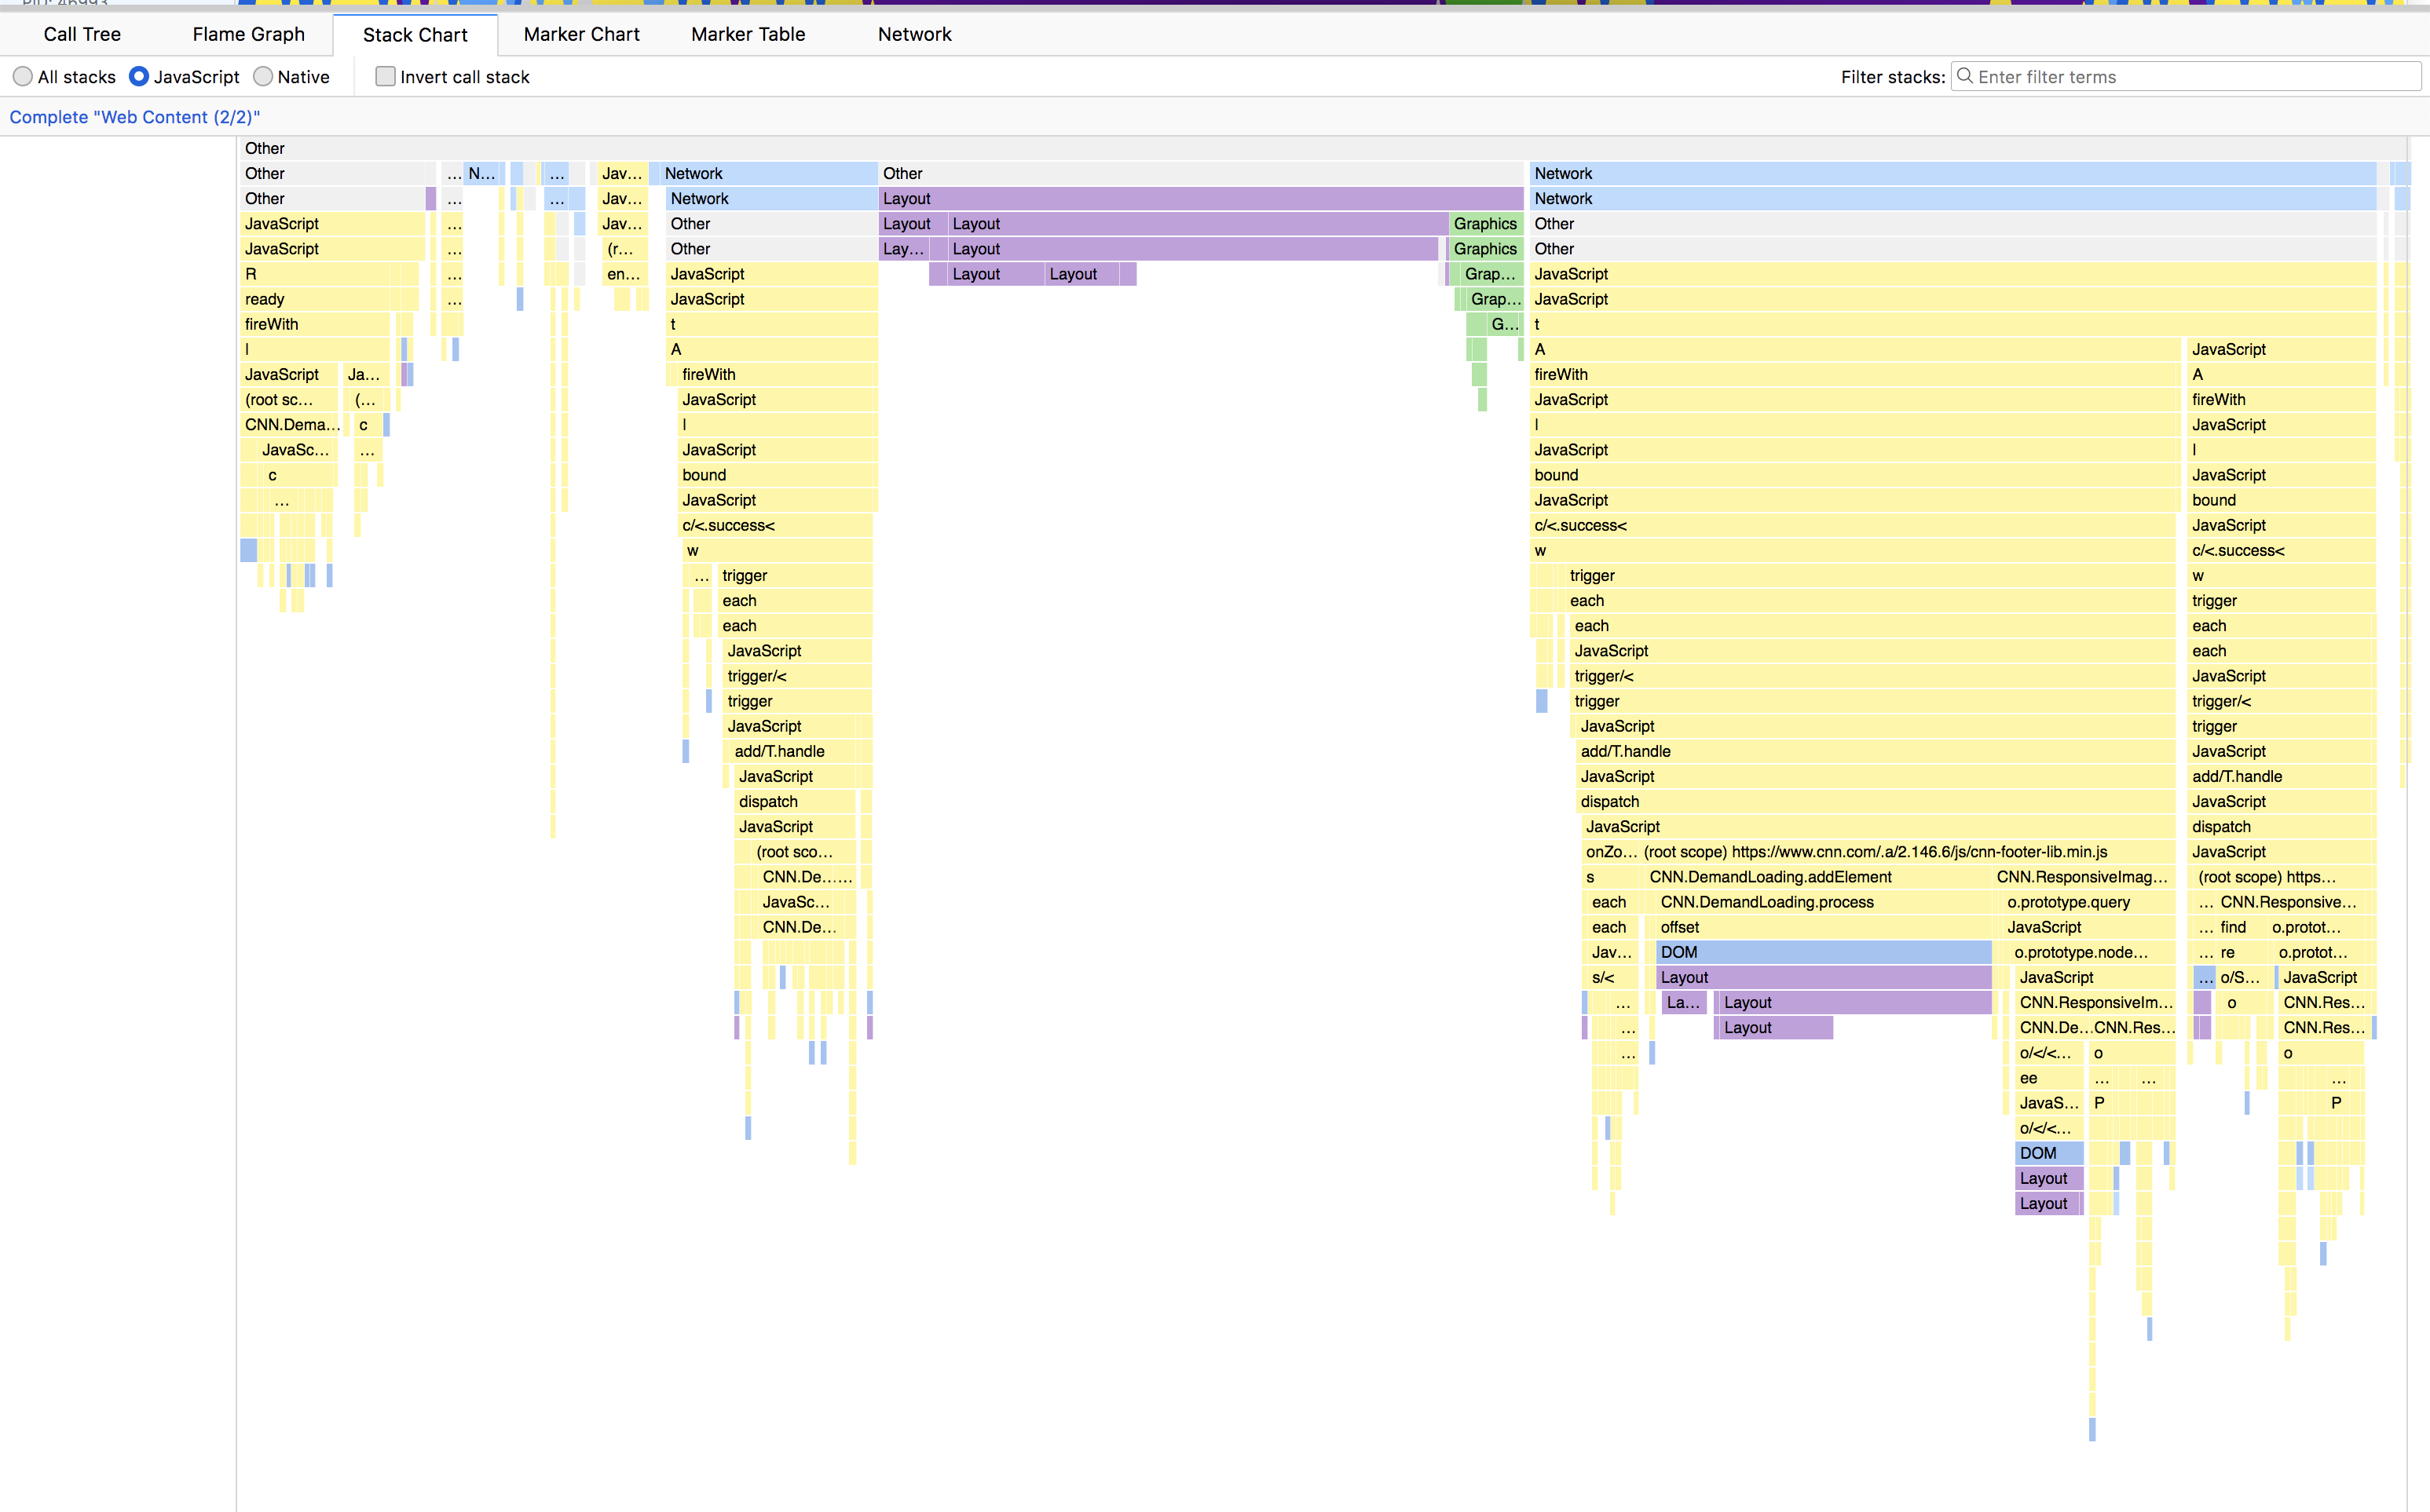
Task: Select the CNN.DemandLoading.addElement frame
Action: [1817, 877]
